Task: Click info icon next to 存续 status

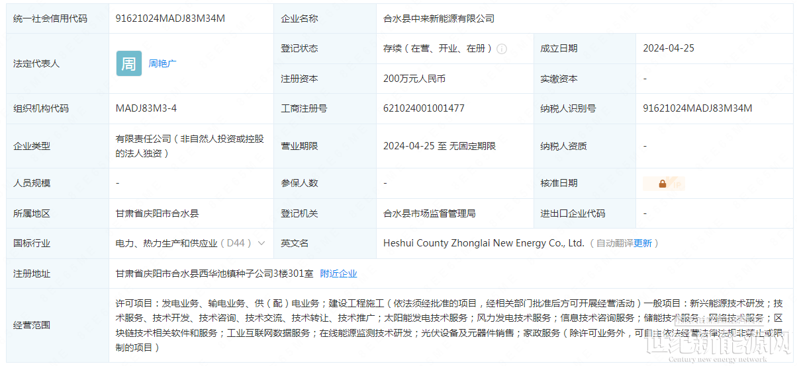Action: [x=502, y=49]
